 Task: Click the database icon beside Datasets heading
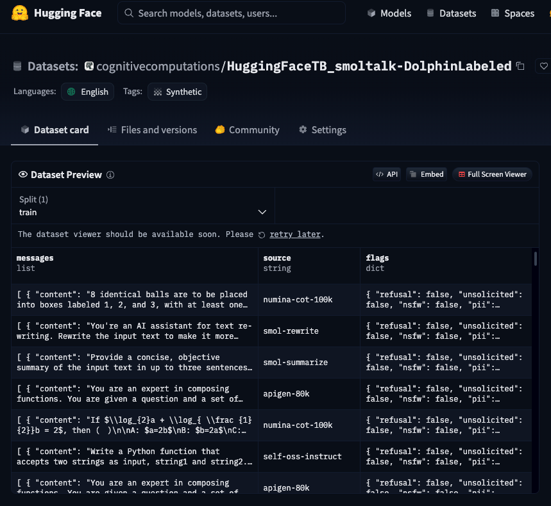click(x=17, y=66)
